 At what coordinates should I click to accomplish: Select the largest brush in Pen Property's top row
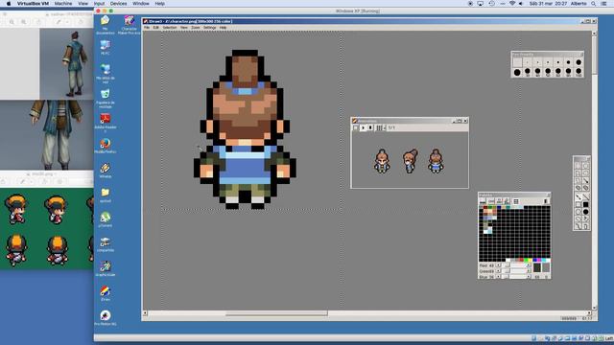tap(579, 62)
